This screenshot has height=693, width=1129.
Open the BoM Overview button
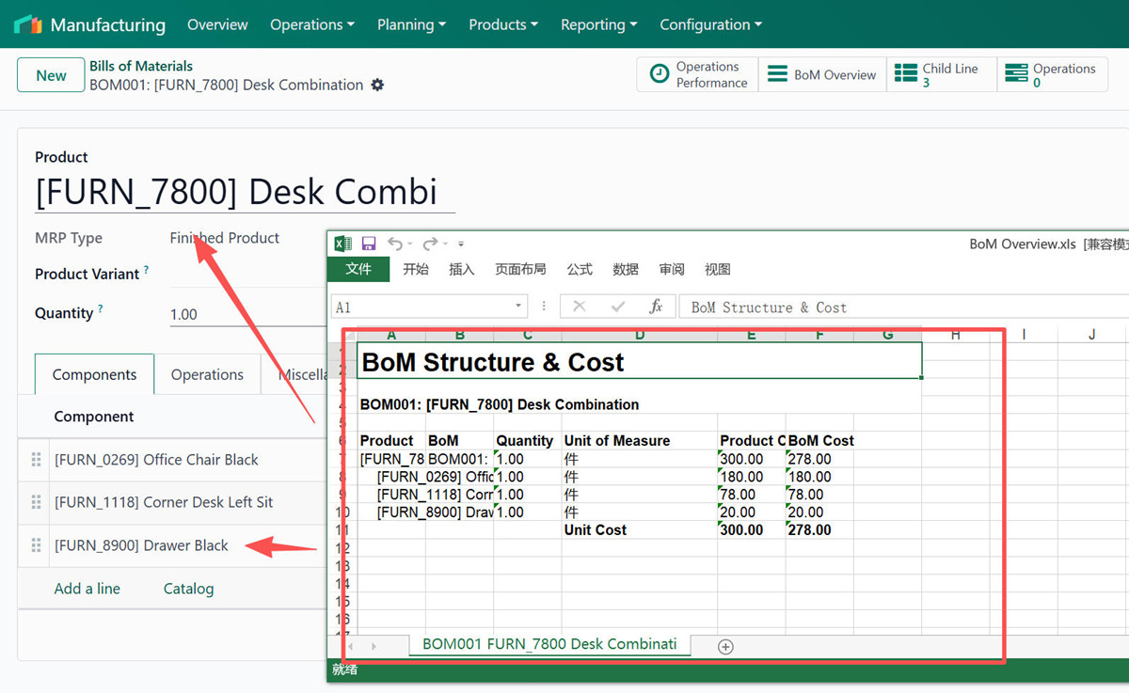821,75
